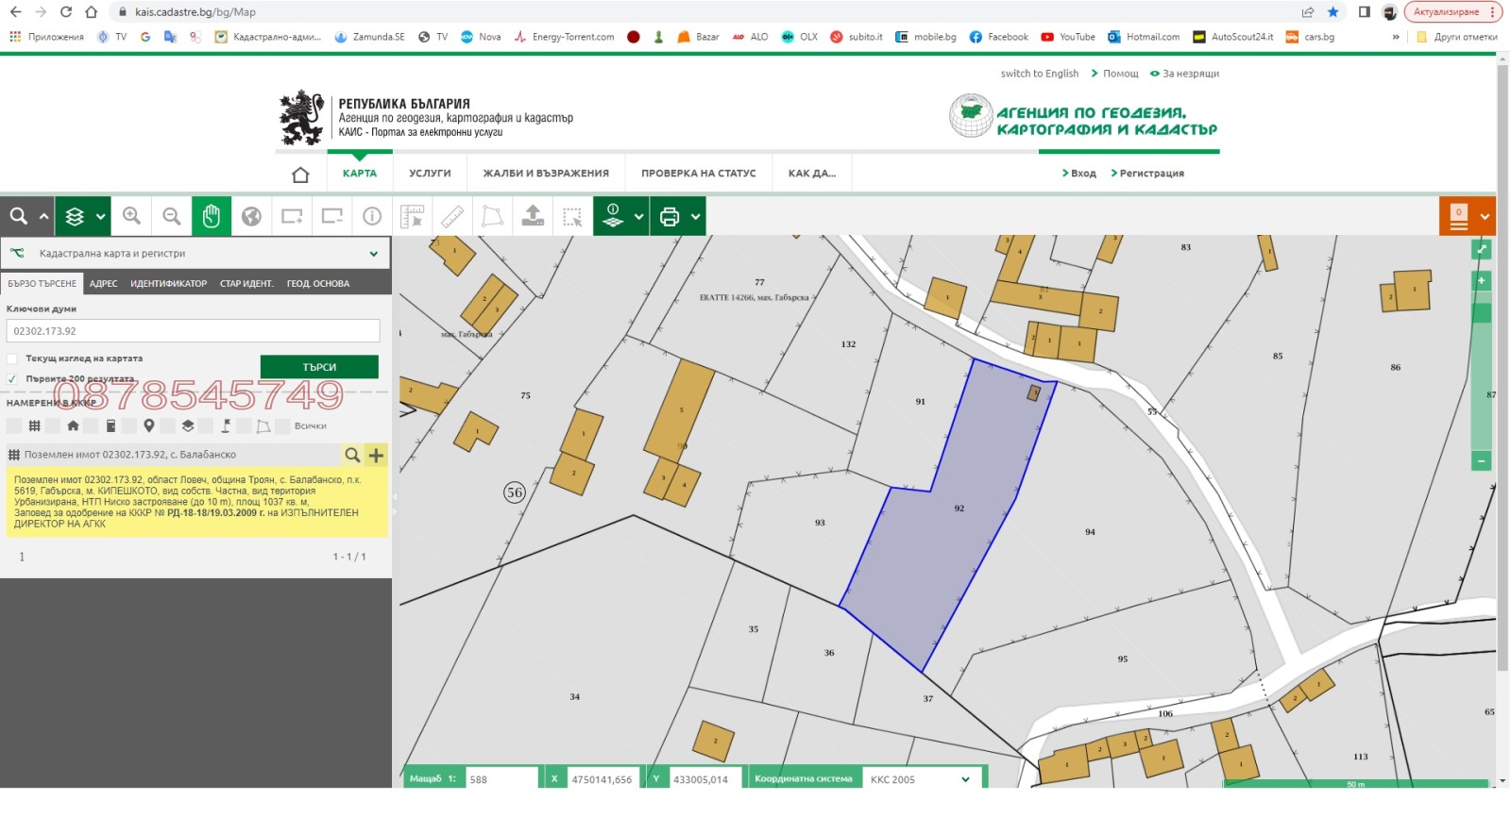
Task: Open the coordinate system КKC 2005 dropdown
Action: click(965, 779)
